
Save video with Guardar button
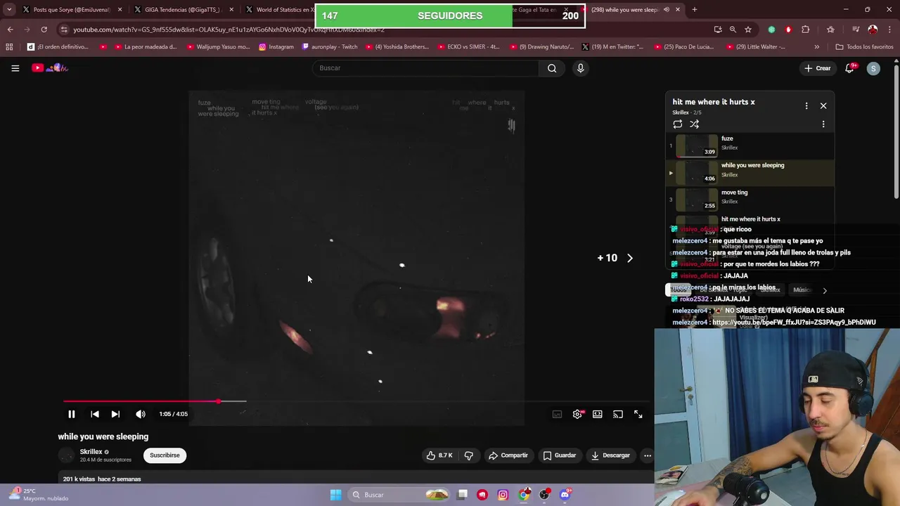(x=560, y=455)
